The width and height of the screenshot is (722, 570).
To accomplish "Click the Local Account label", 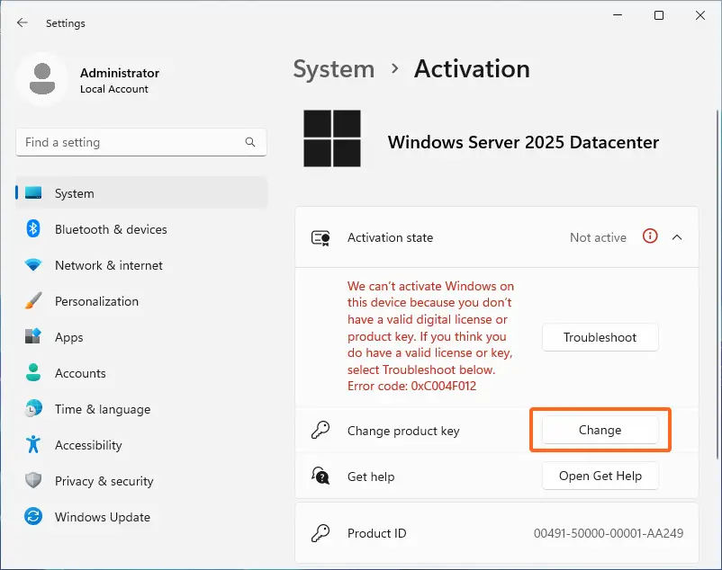I will click(114, 89).
